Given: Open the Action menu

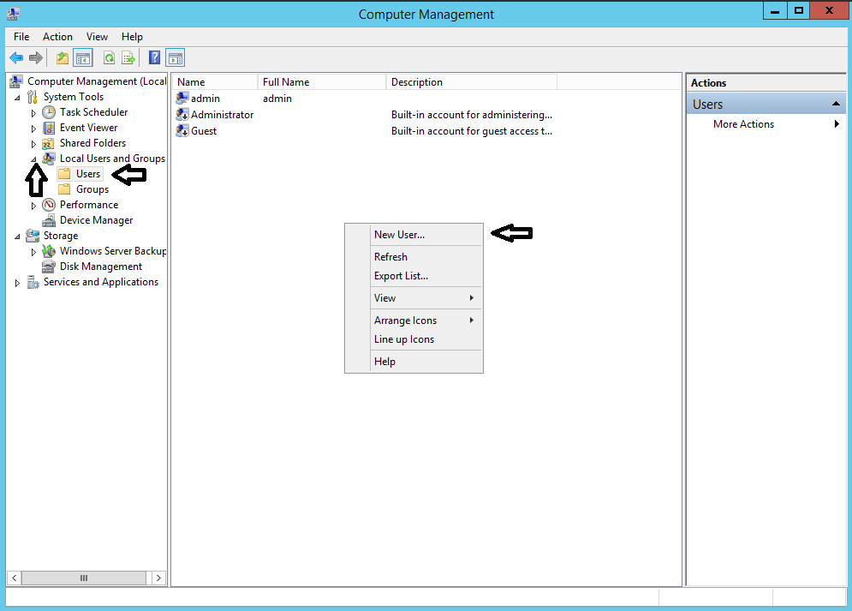Looking at the screenshot, I should pyautogui.click(x=57, y=37).
